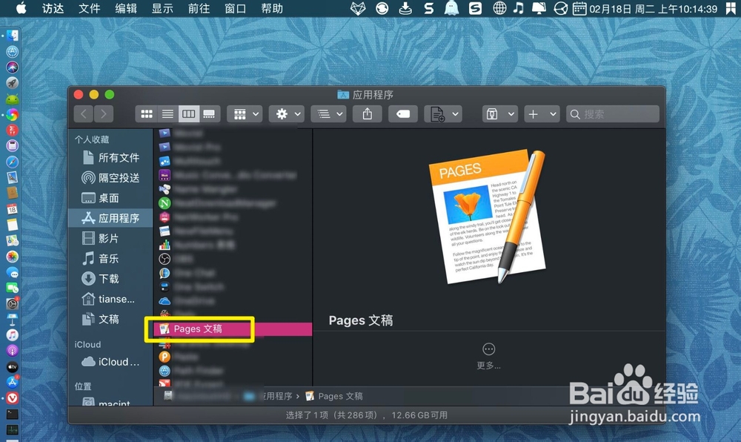Select 音乐 in the sidebar

coord(110,259)
